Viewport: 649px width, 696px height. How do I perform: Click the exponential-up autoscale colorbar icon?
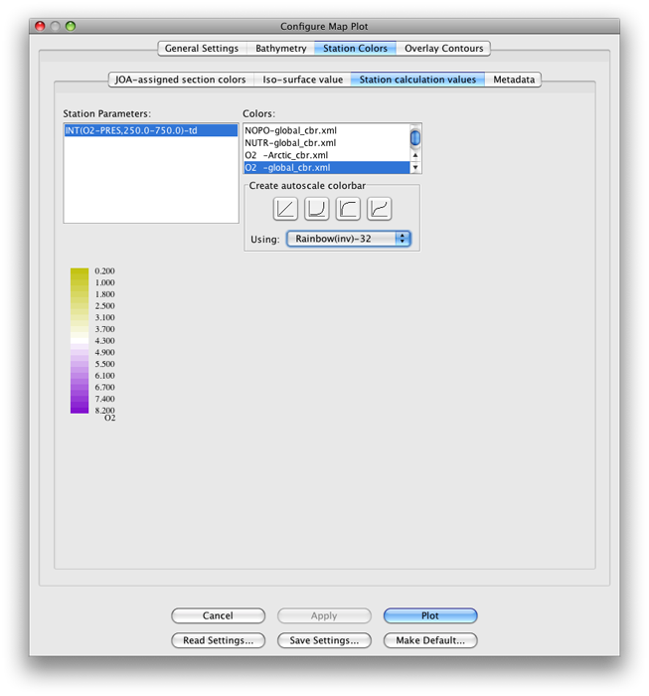tap(317, 209)
